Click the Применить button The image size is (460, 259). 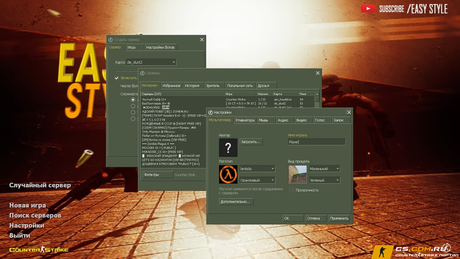(x=339, y=218)
